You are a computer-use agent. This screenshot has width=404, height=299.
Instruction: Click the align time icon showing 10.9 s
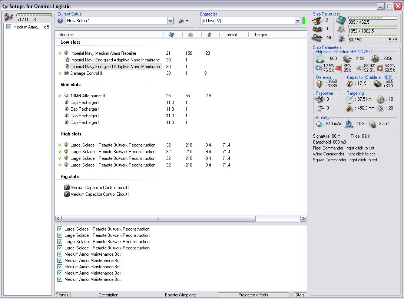coord(349,124)
